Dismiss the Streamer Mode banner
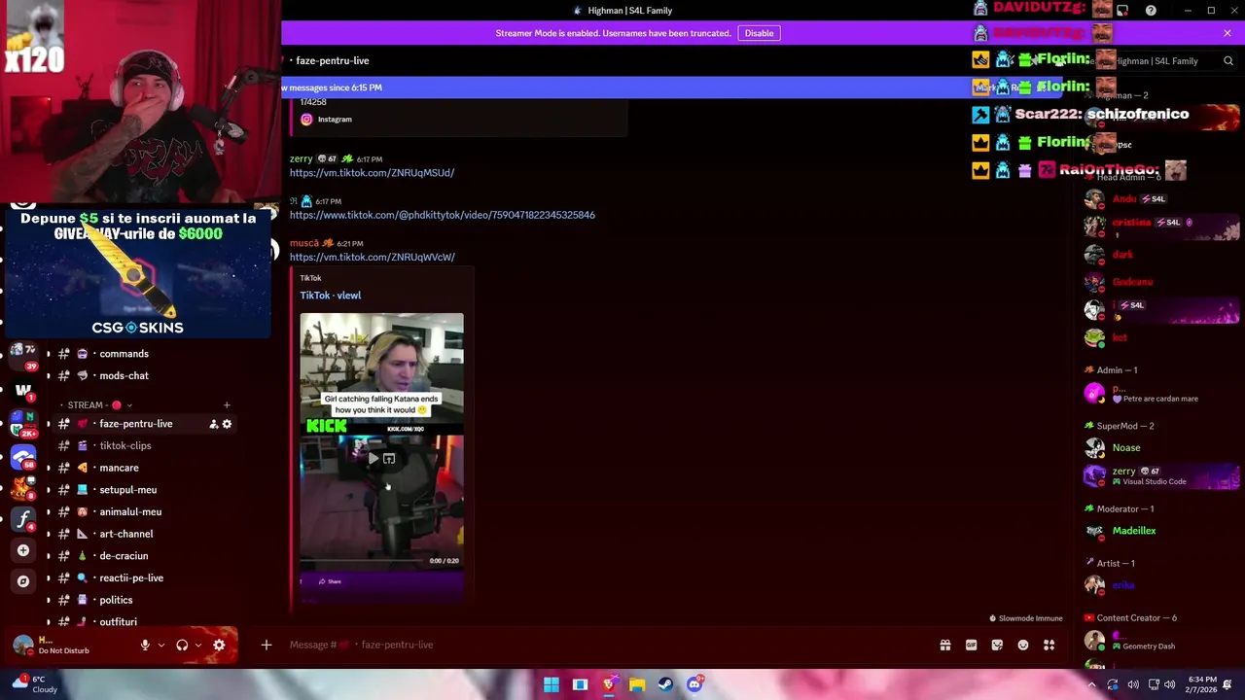1245x700 pixels. click(x=1227, y=33)
